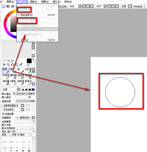This screenshot has height=152, width=147.
Task: Show the color wheel panel
Action: (4, 6)
